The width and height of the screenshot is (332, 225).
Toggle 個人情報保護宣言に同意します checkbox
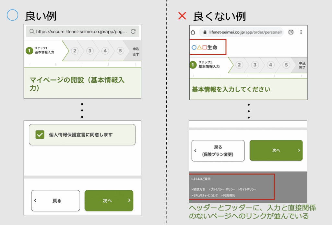(40, 135)
